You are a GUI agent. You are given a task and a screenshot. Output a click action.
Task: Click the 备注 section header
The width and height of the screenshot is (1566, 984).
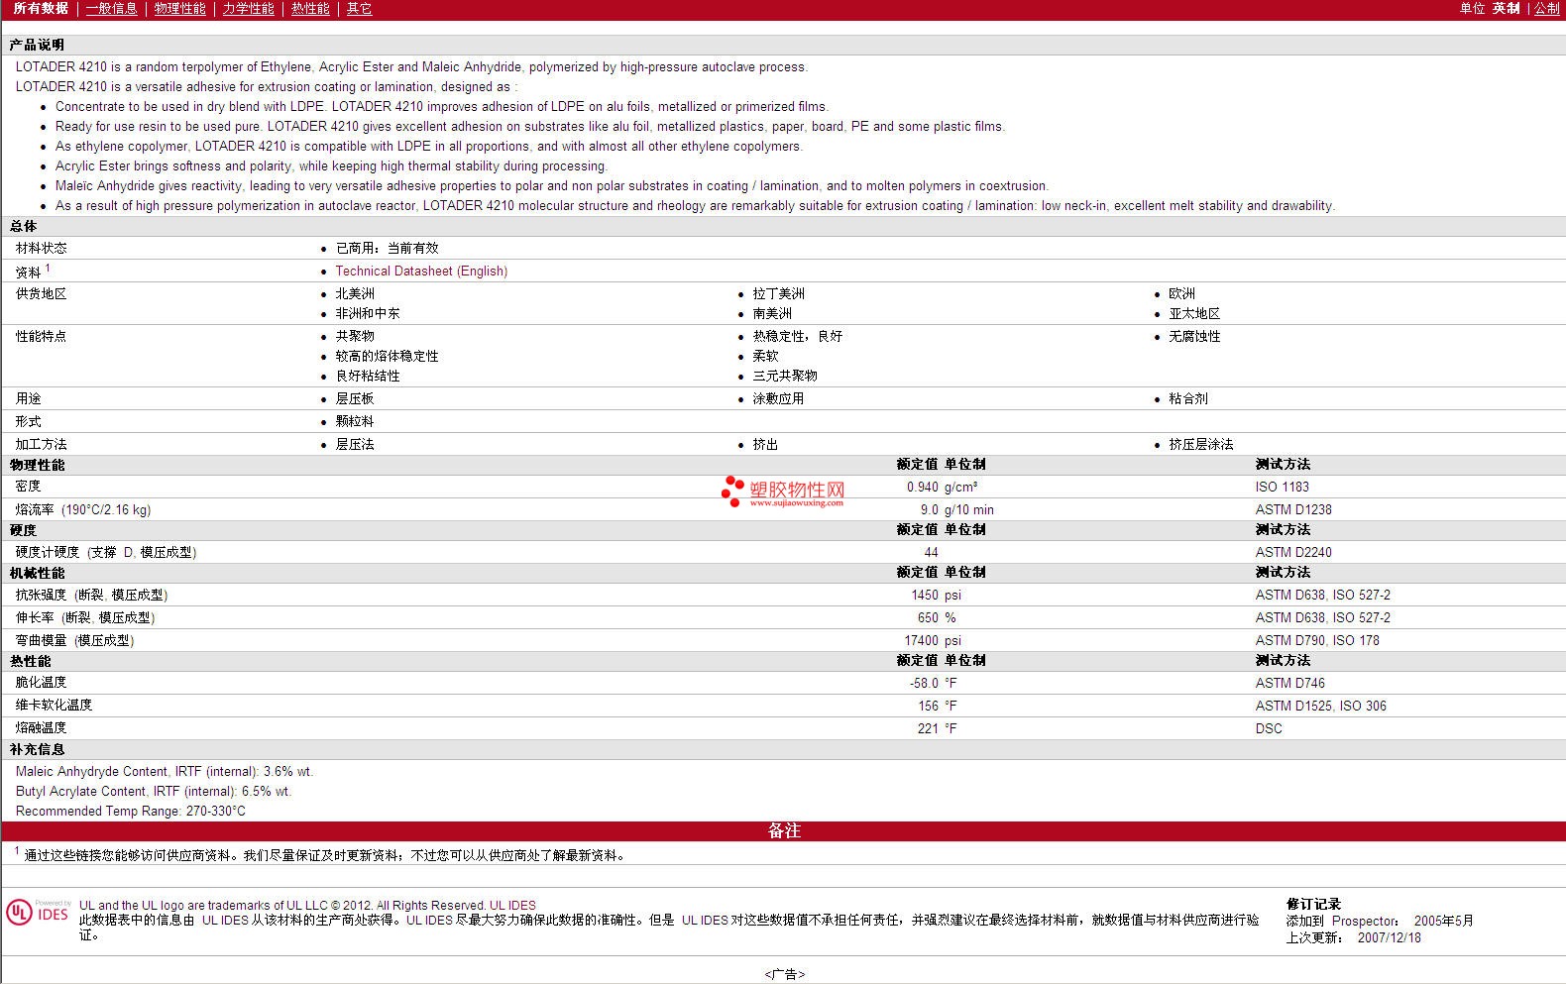tap(784, 831)
